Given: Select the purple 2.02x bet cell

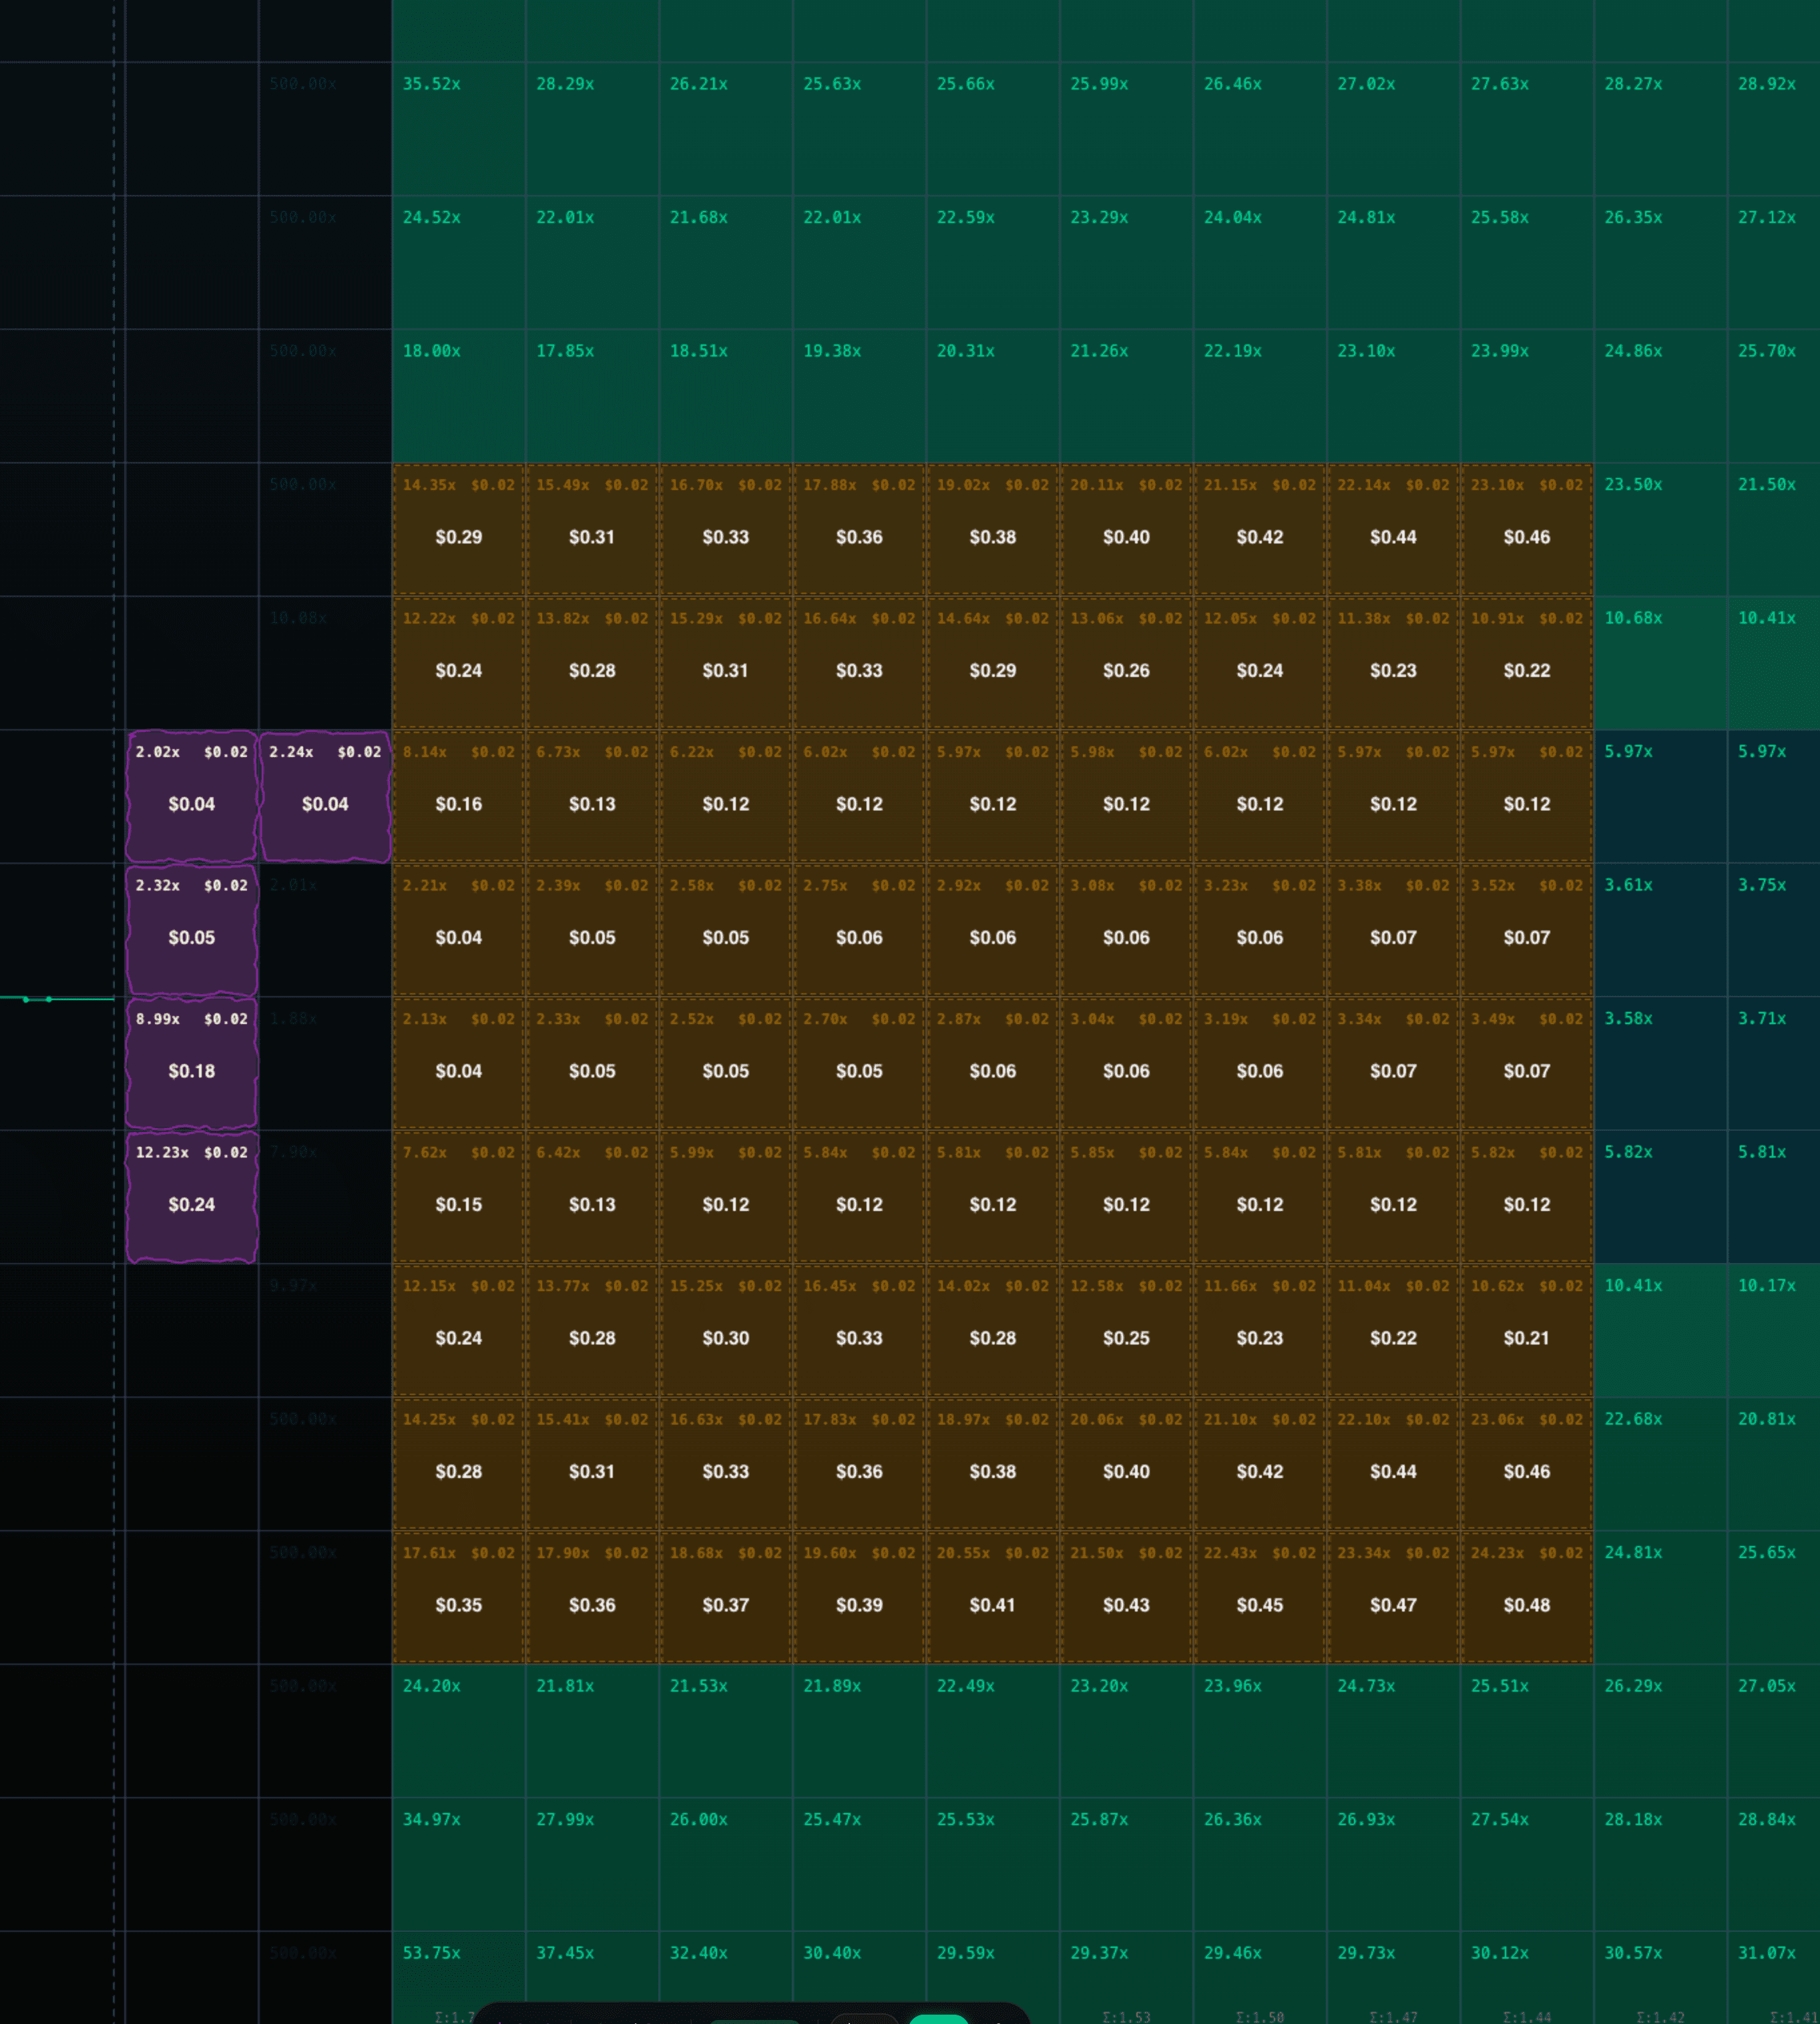Looking at the screenshot, I should pos(191,796).
